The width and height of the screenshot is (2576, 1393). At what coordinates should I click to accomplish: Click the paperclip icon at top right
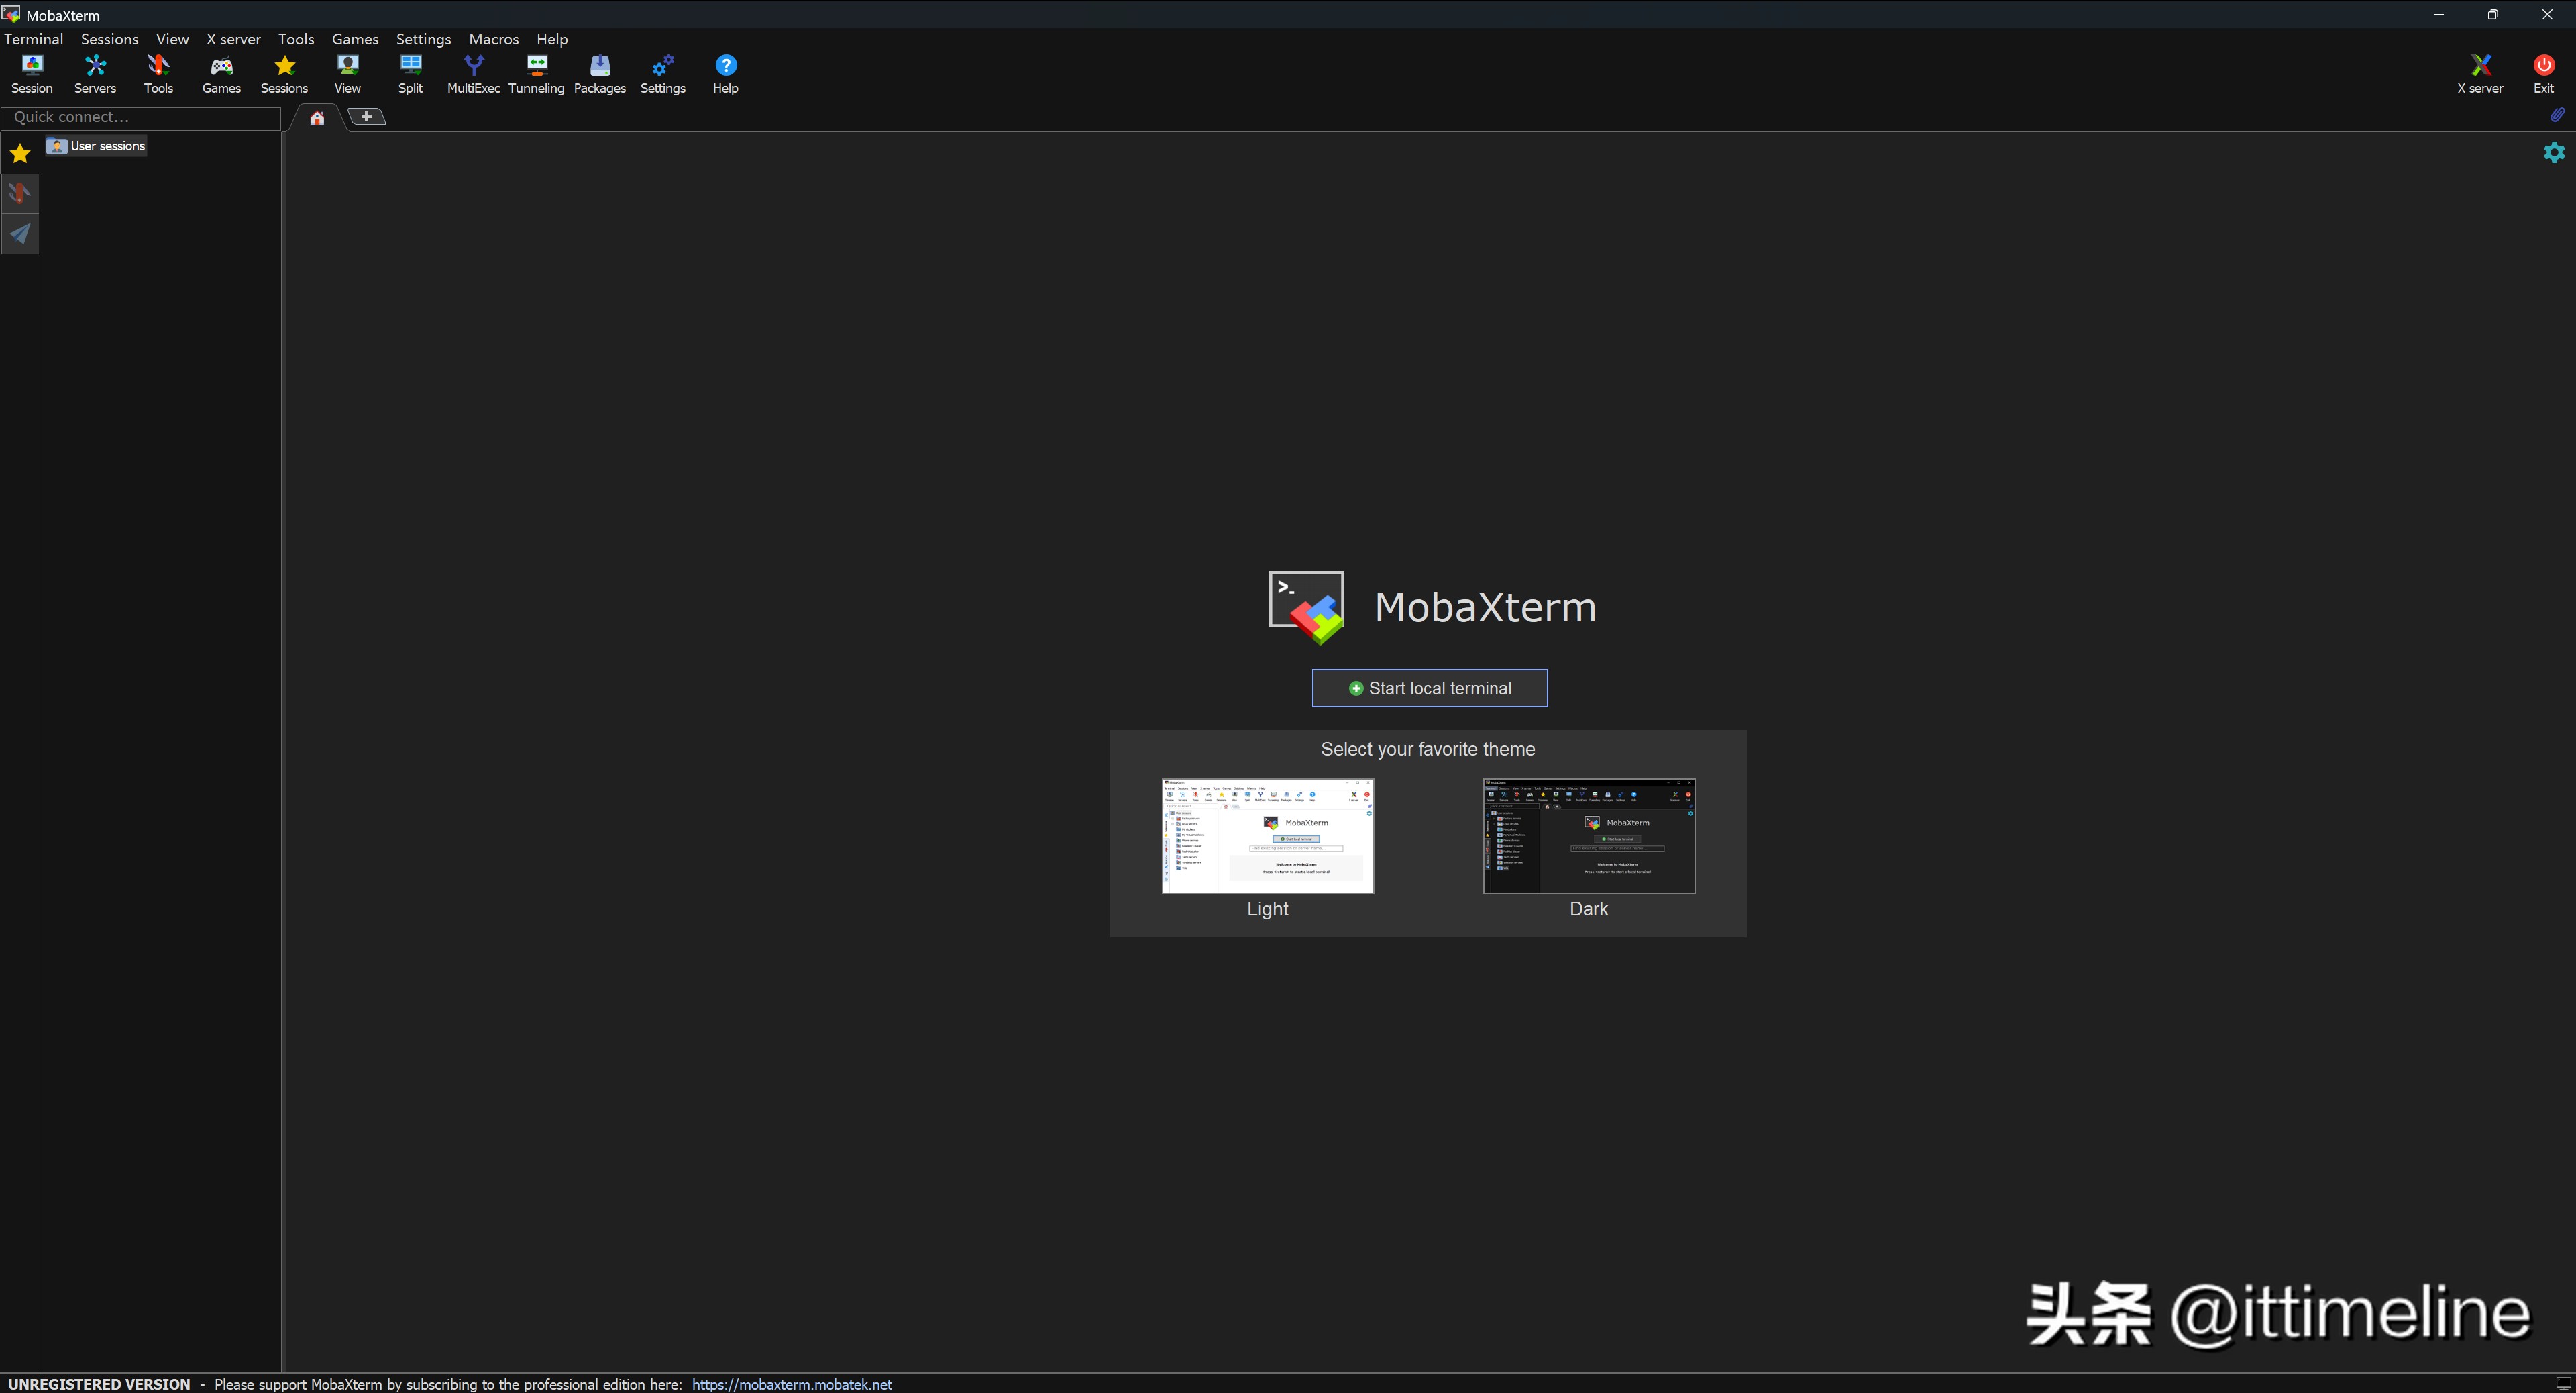coord(2557,115)
